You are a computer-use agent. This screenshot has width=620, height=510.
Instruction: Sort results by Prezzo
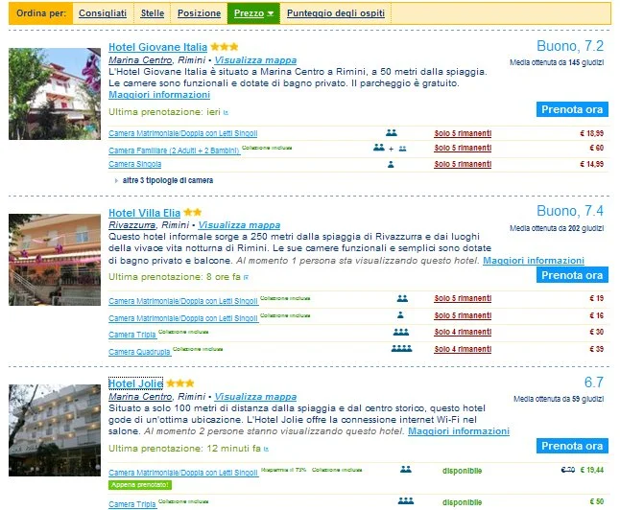click(253, 13)
